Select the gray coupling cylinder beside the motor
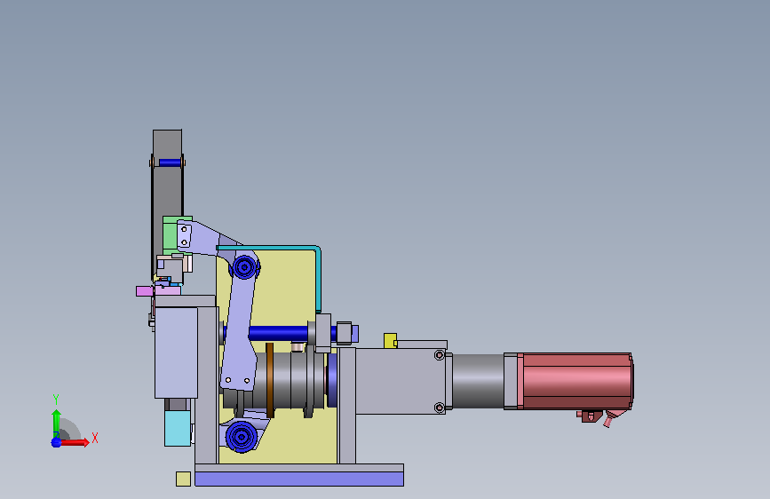Screen dimensions: 770x499 (478, 381)
